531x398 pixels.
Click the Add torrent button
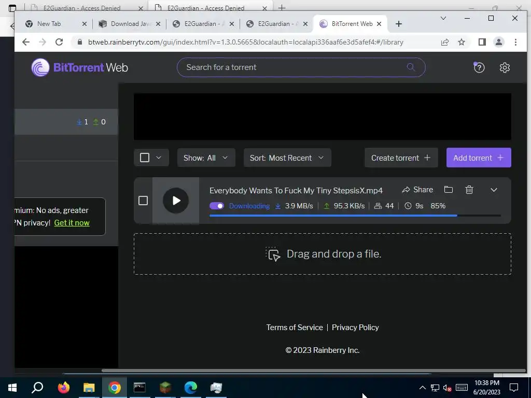479,158
